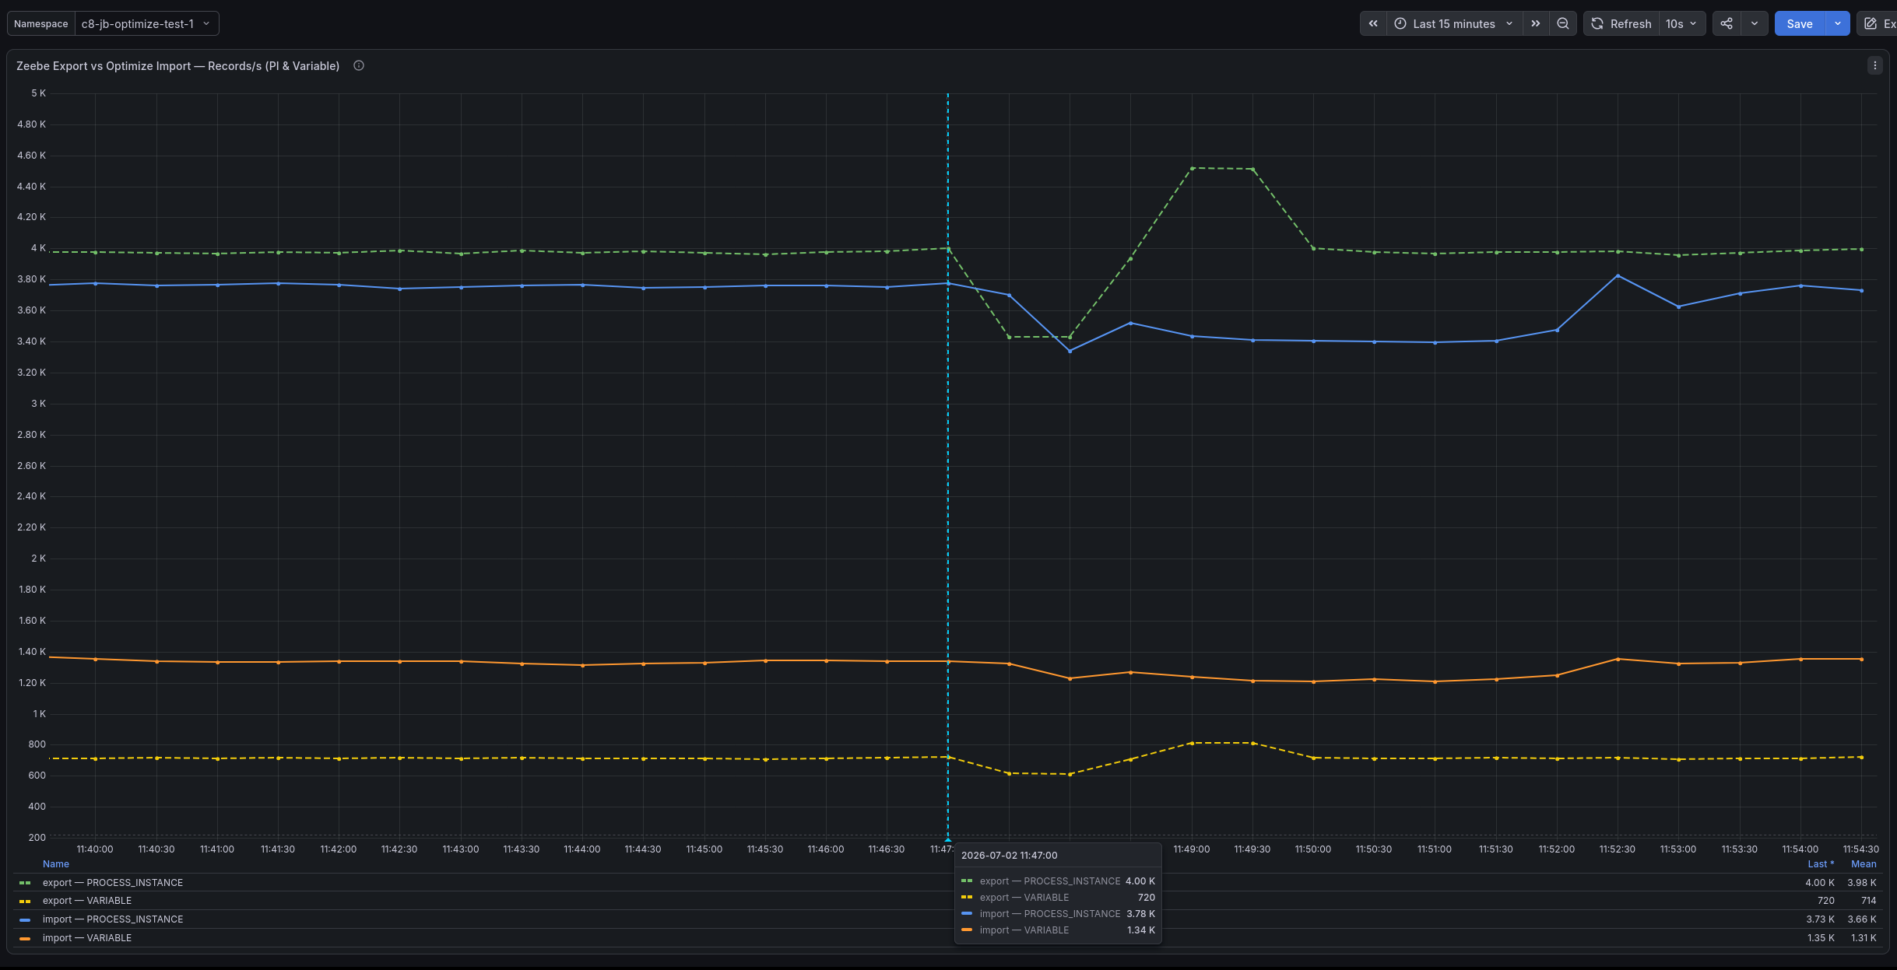Click the share dashboard icon
The image size is (1897, 970).
tap(1727, 23)
